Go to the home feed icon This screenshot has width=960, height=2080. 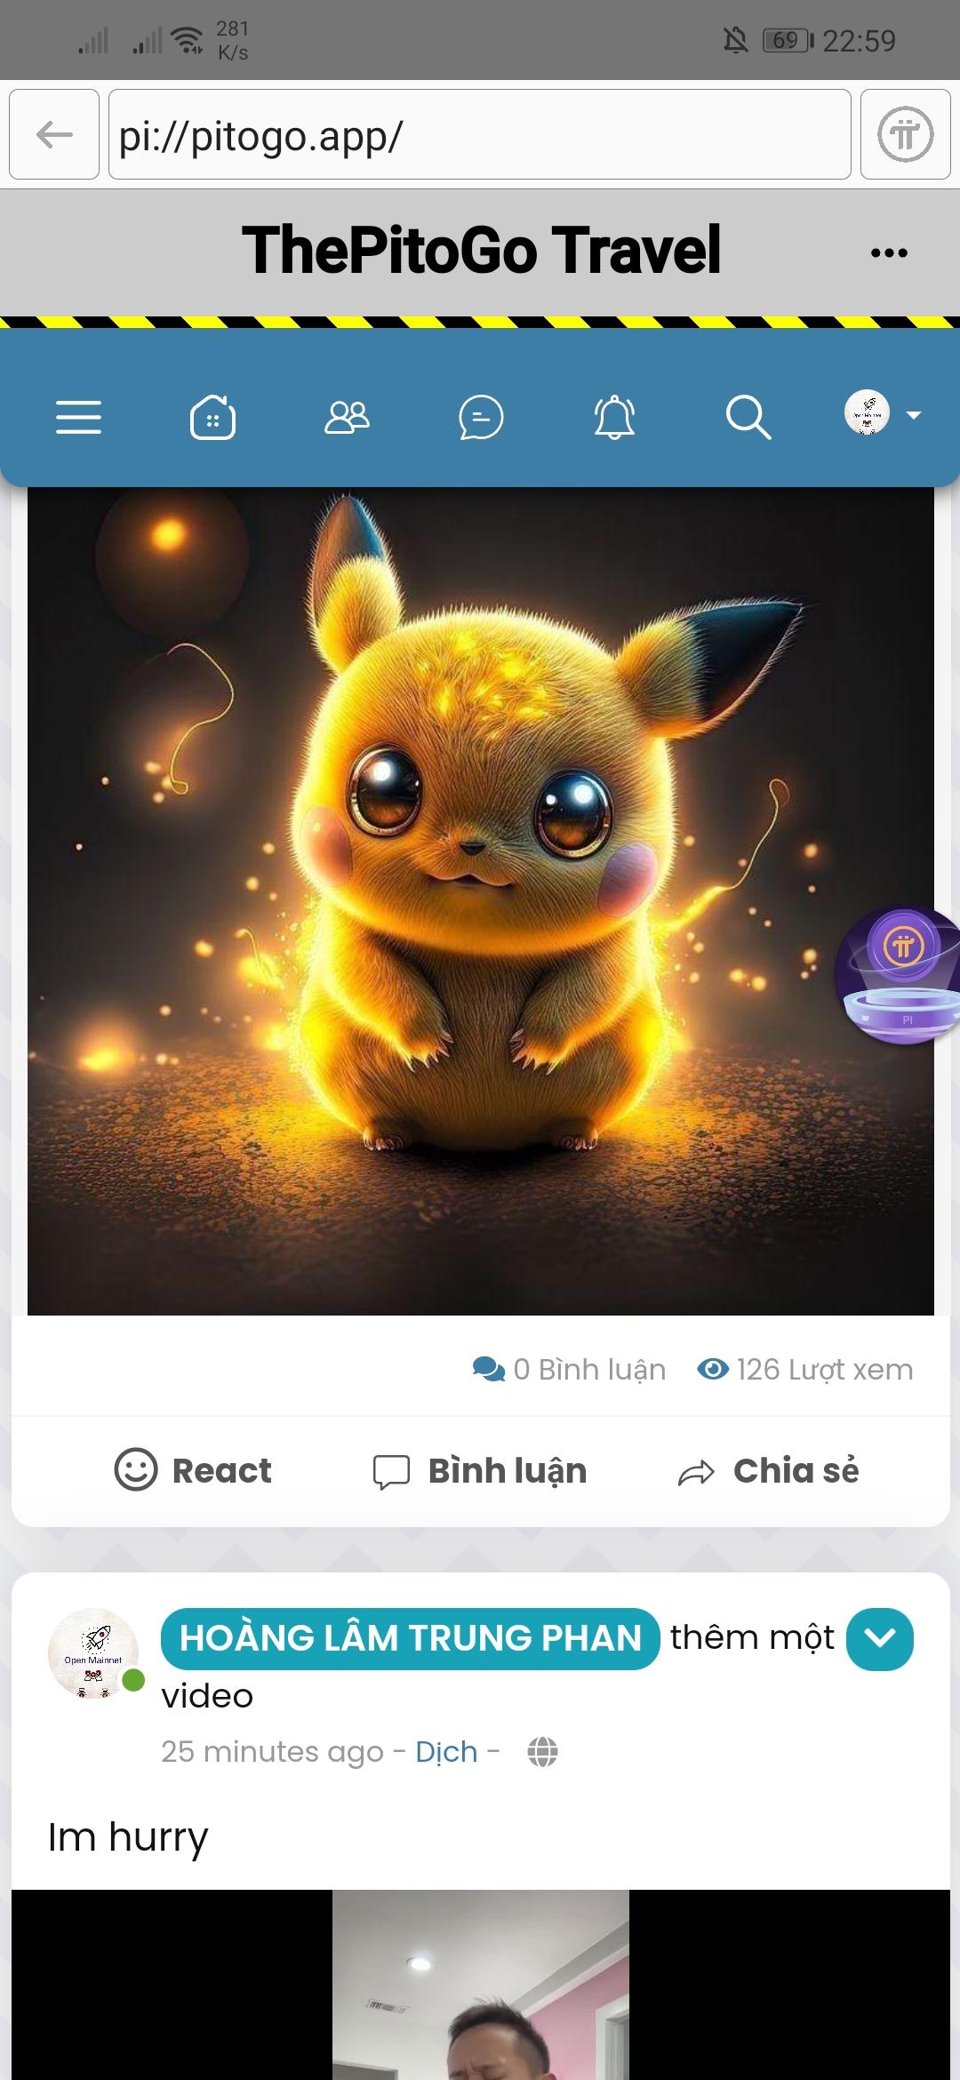(212, 417)
